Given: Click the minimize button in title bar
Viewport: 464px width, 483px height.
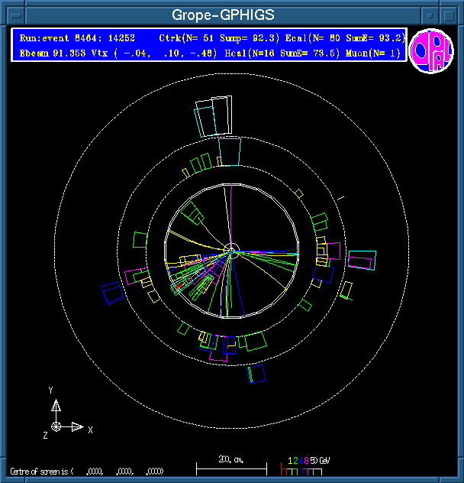Looking at the screenshot, I should (431, 15).
